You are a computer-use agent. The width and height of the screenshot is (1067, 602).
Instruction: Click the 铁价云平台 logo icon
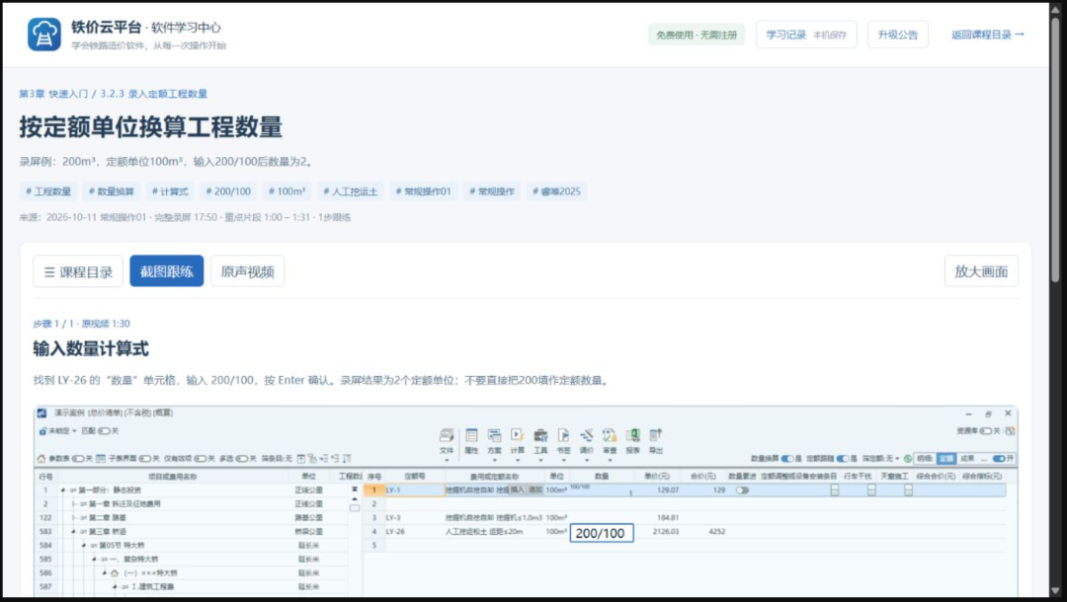point(43,35)
